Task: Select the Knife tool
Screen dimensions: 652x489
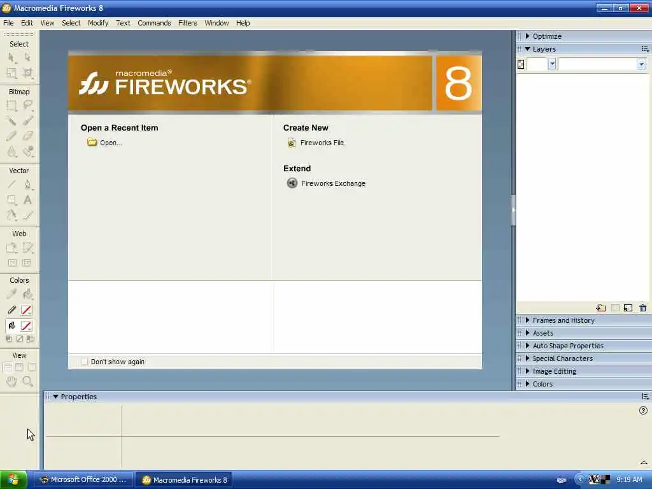Action: (x=27, y=215)
